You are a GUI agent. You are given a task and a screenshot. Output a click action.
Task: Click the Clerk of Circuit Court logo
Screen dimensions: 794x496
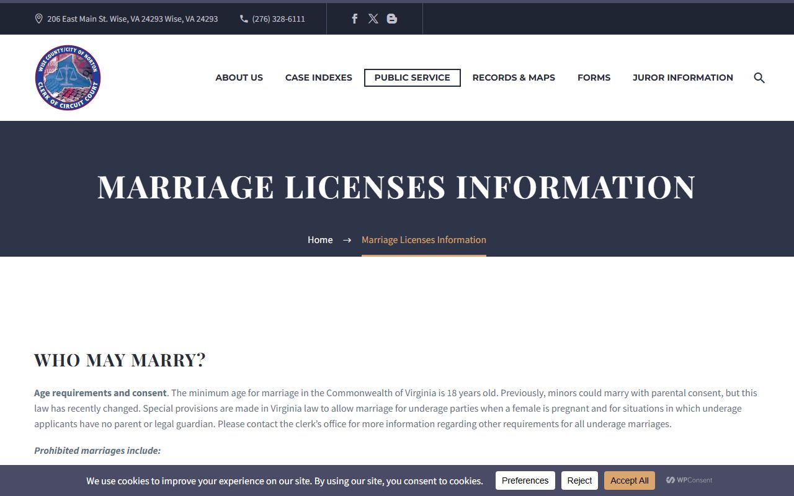coord(68,77)
